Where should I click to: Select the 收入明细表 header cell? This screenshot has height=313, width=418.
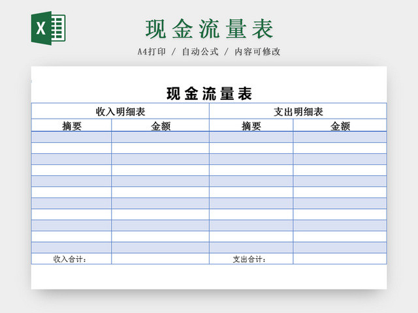click(120, 112)
